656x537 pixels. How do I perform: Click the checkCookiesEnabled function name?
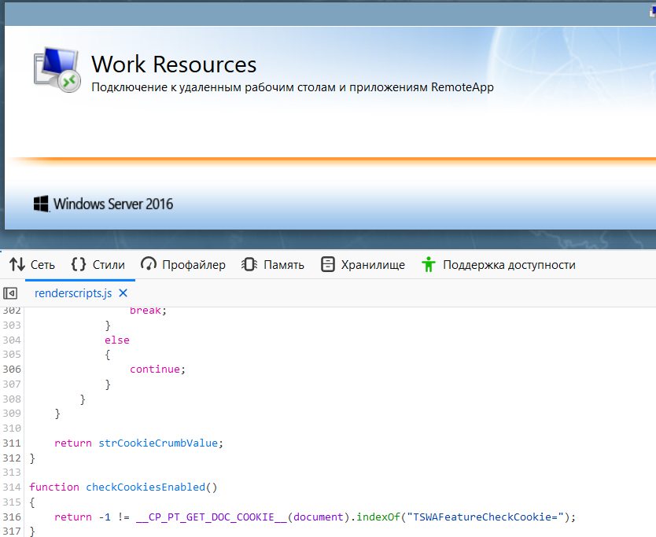(x=146, y=487)
